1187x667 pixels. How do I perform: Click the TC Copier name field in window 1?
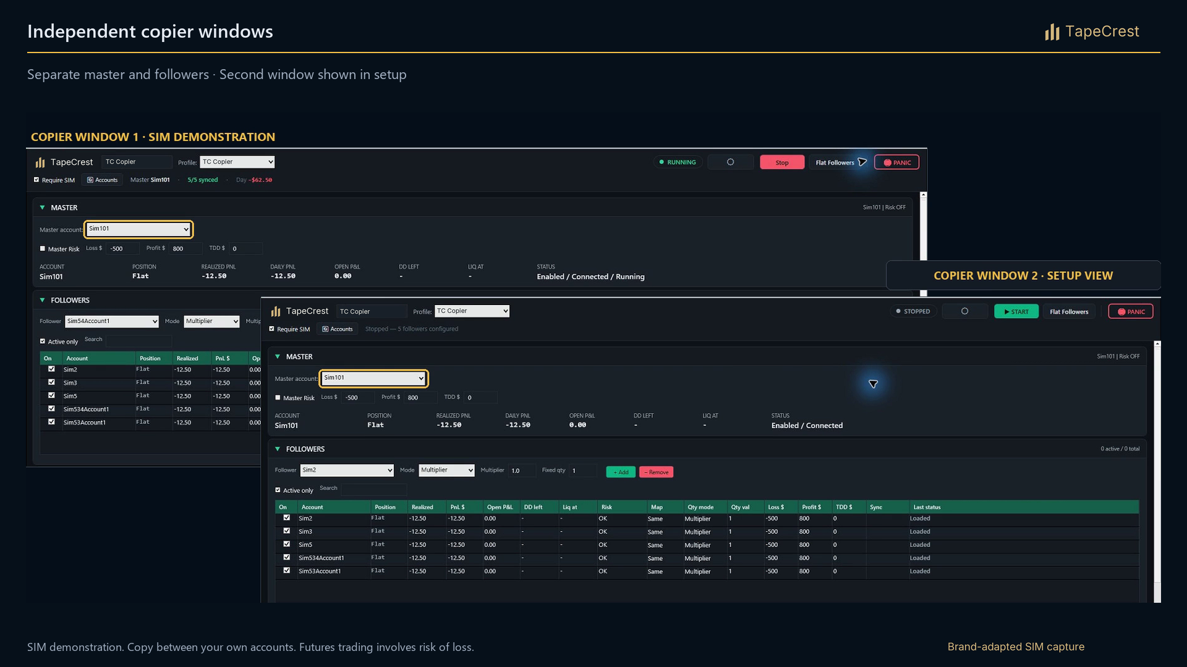point(137,162)
